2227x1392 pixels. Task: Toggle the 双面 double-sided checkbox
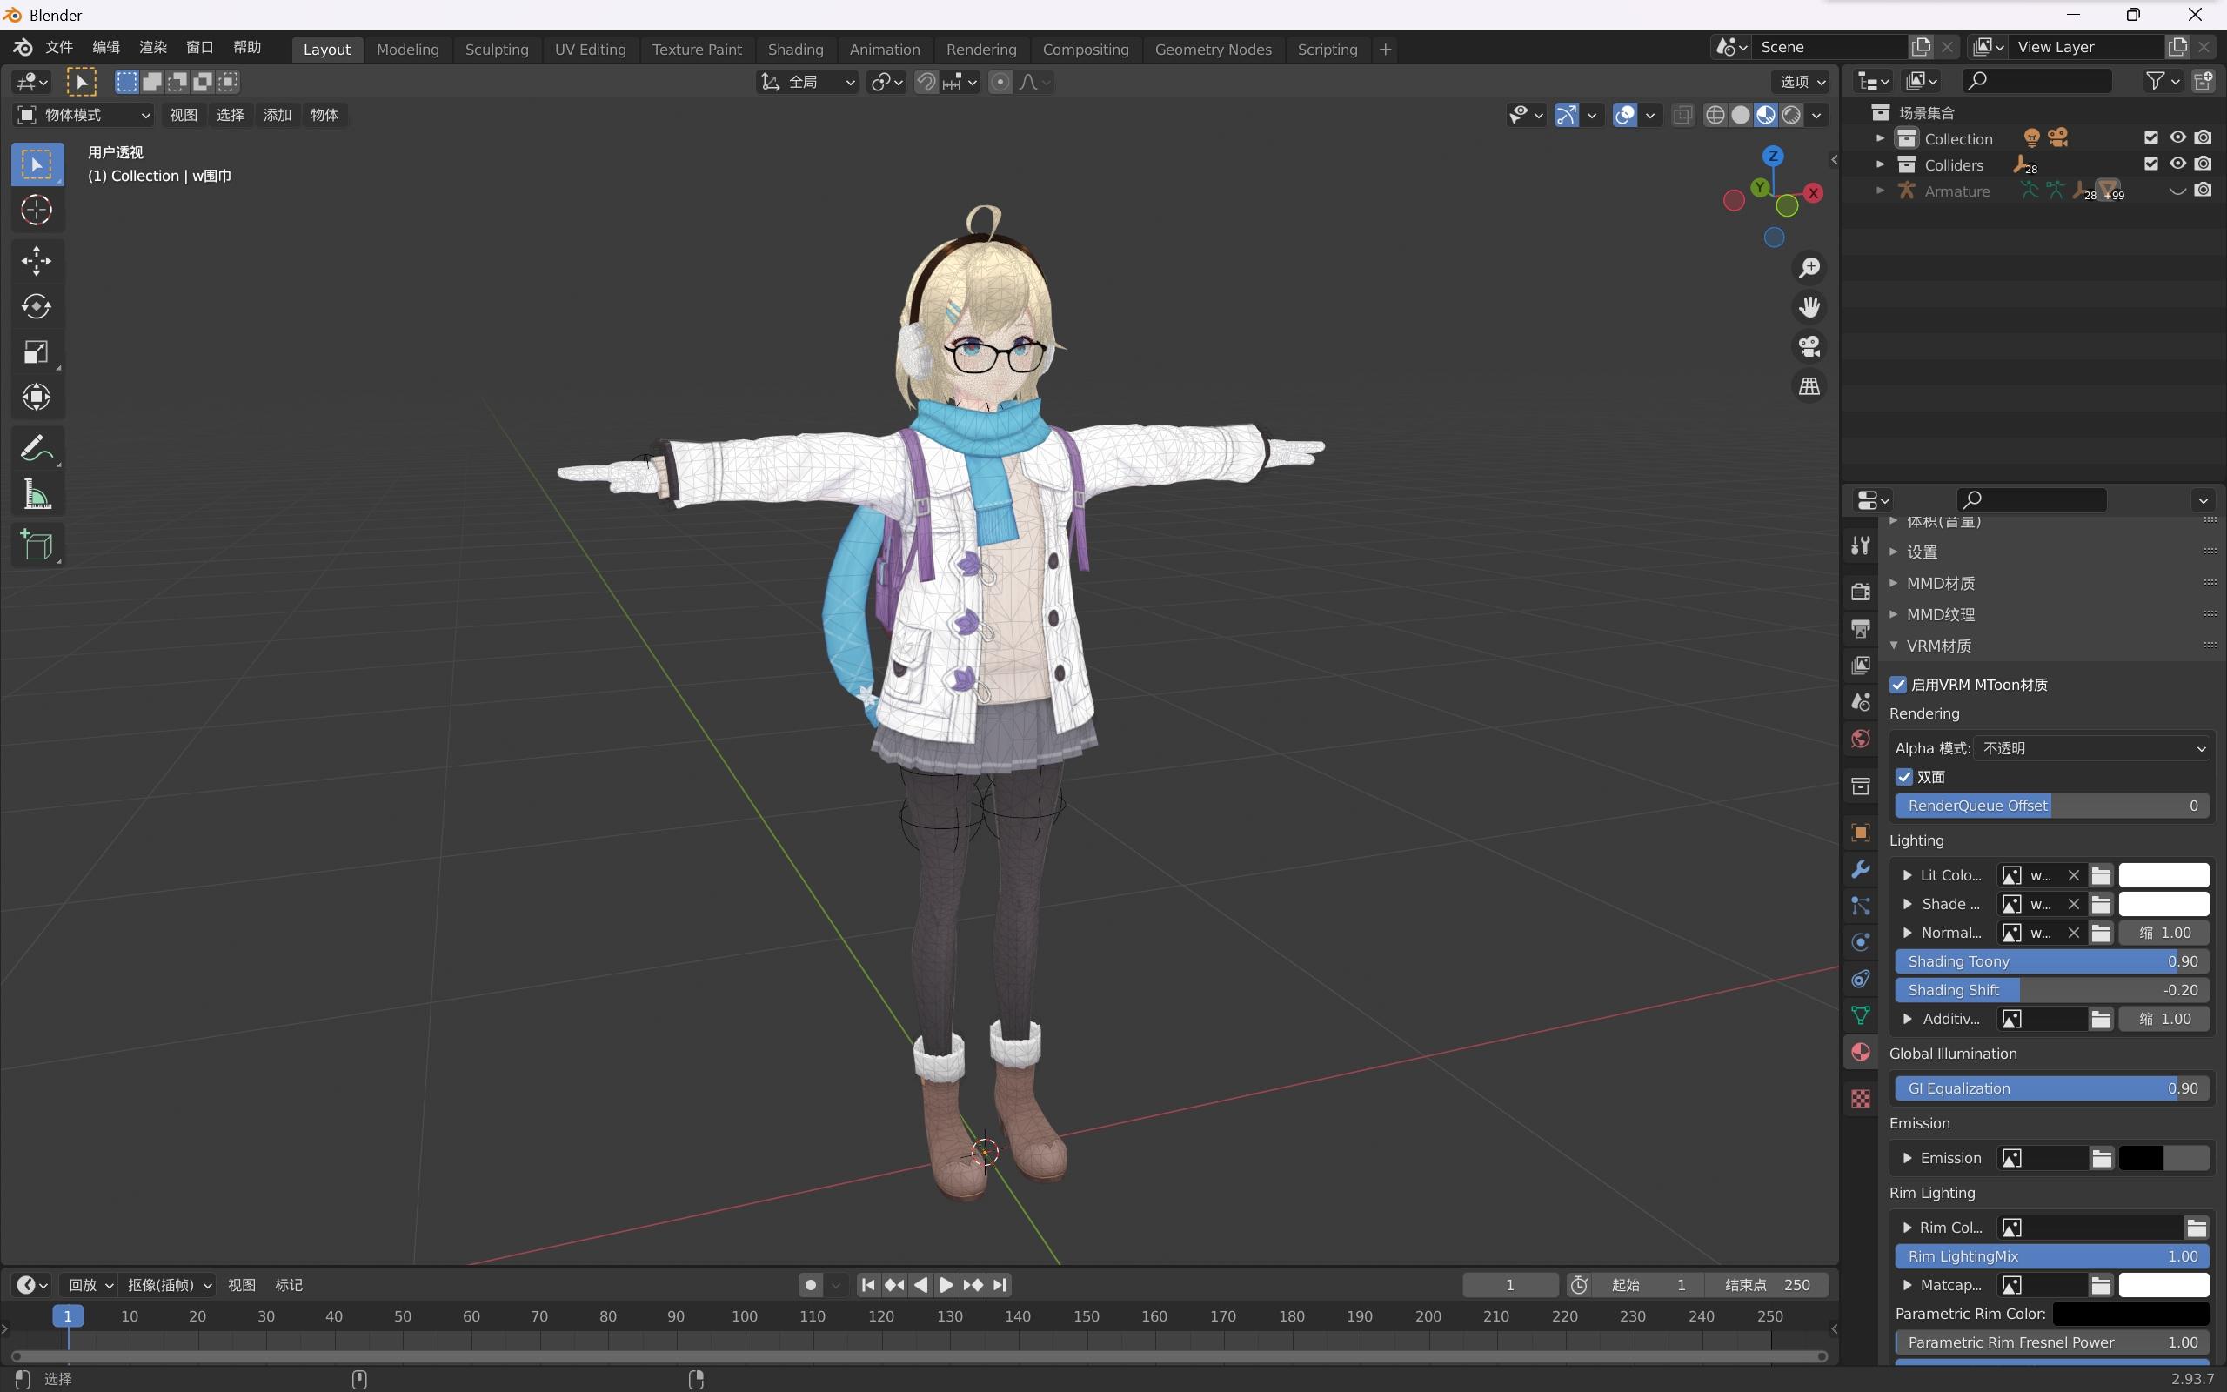pyautogui.click(x=1905, y=777)
